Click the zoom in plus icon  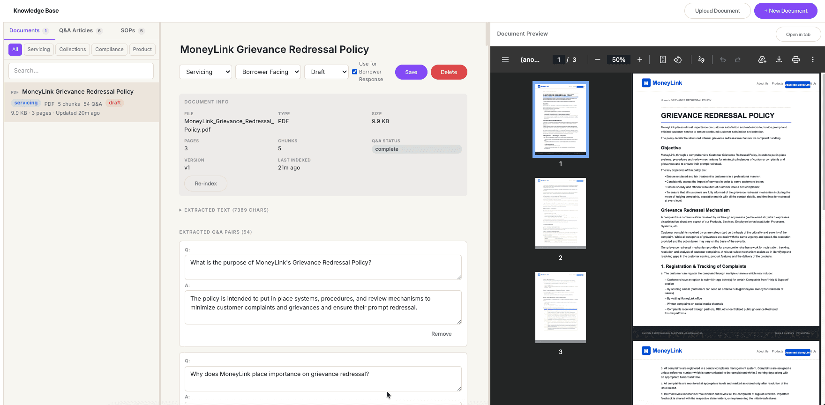640,59
